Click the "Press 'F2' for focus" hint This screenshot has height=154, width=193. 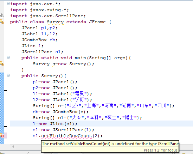coord(161,150)
